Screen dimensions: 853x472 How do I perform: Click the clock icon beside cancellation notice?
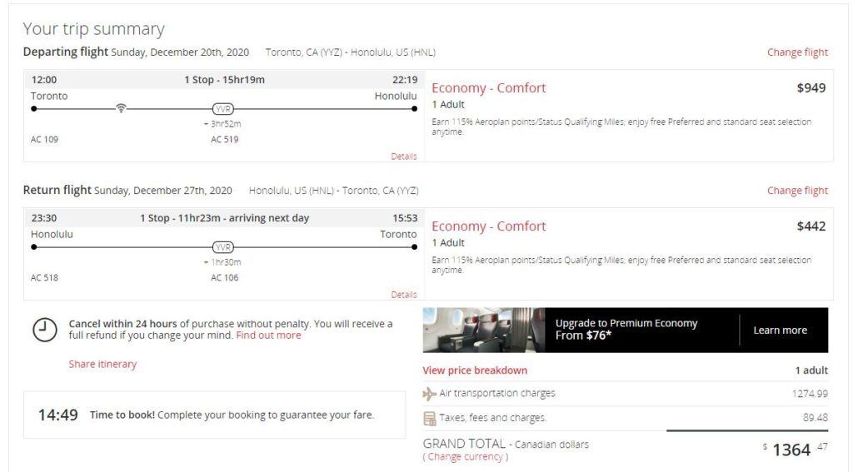coord(44,330)
